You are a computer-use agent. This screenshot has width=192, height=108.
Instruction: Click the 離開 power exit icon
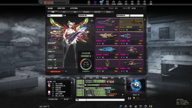click(x=151, y=3)
